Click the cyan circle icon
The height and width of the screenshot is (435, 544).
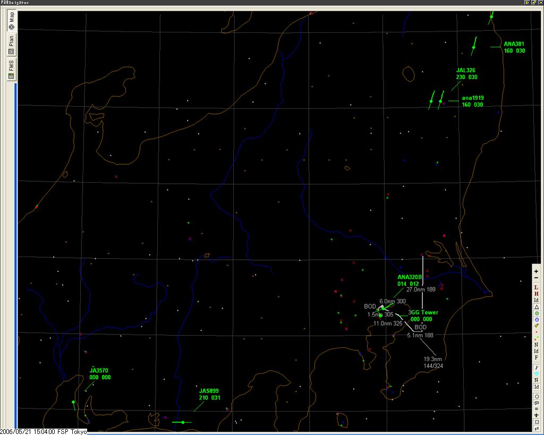[x=537, y=373]
